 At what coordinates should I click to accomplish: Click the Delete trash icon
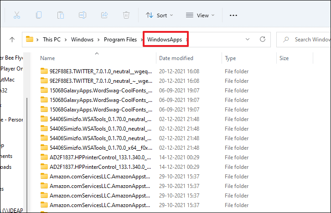(126, 15)
